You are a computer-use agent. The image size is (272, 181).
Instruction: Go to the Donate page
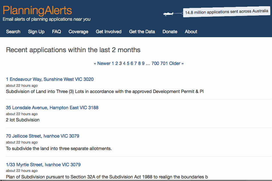[x=170, y=31]
